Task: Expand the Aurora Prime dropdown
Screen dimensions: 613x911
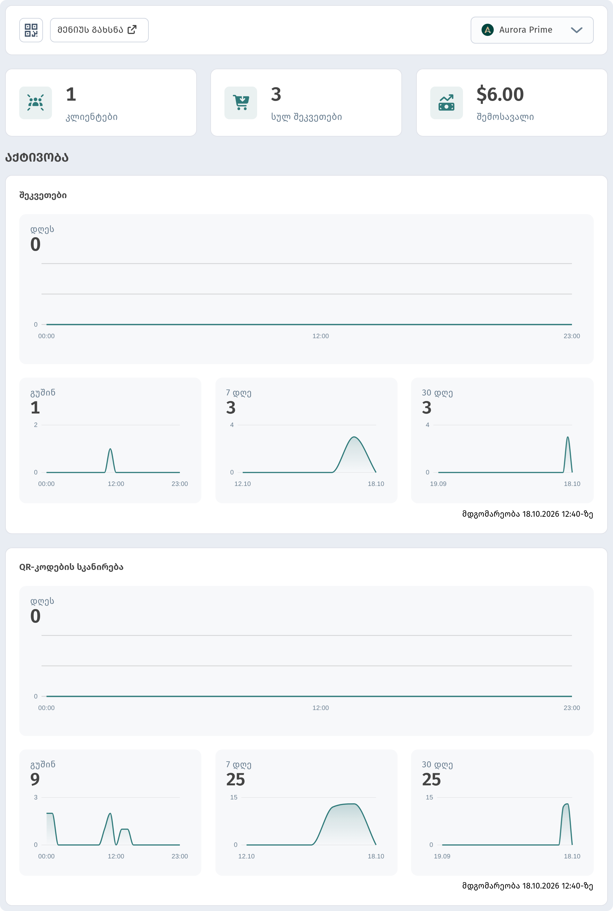Action: coord(532,30)
